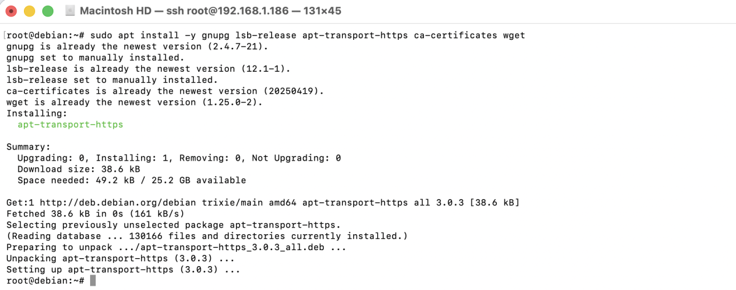Click the "wget is already the newest version" line

[x=134, y=102]
